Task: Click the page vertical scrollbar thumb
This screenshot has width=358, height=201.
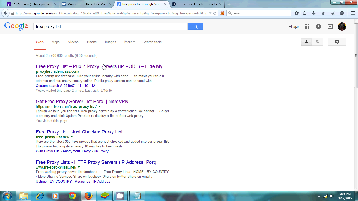Action: point(356,55)
